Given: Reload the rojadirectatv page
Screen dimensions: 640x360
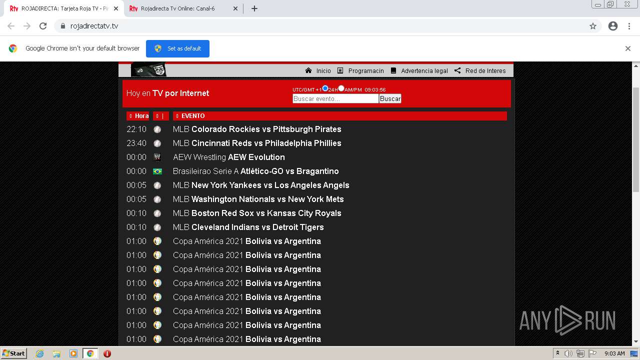Looking at the screenshot, I should [x=43, y=26].
